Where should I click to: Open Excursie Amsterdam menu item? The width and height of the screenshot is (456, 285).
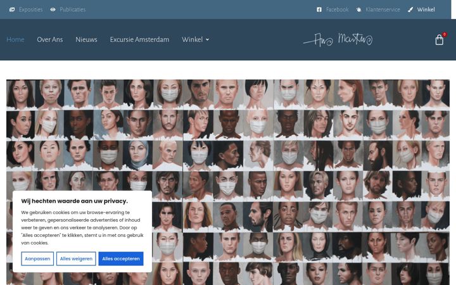[x=139, y=39]
